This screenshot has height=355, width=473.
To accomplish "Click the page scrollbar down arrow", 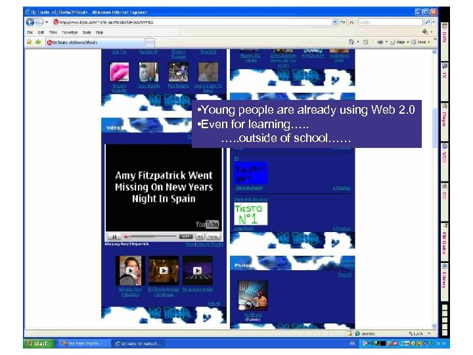I will pos(434,326).
